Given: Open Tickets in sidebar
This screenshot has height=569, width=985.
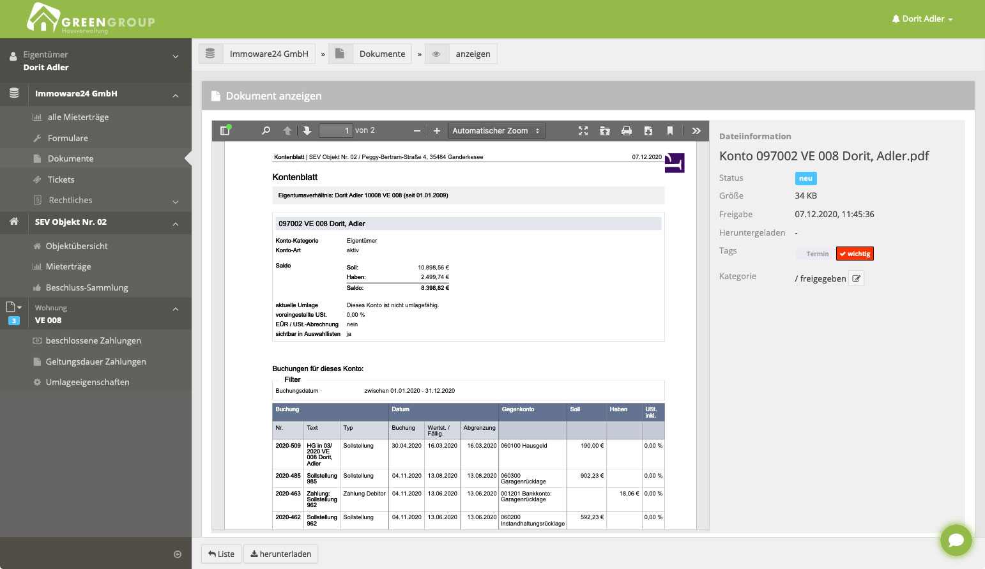Looking at the screenshot, I should (61, 179).
